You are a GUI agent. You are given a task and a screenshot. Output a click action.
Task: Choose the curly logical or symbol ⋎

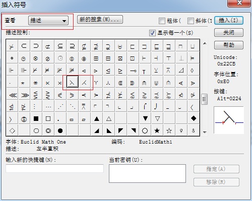click(96, 83)
